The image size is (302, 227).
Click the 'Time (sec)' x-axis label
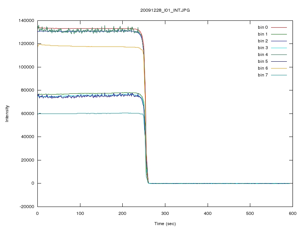[165, 224]
